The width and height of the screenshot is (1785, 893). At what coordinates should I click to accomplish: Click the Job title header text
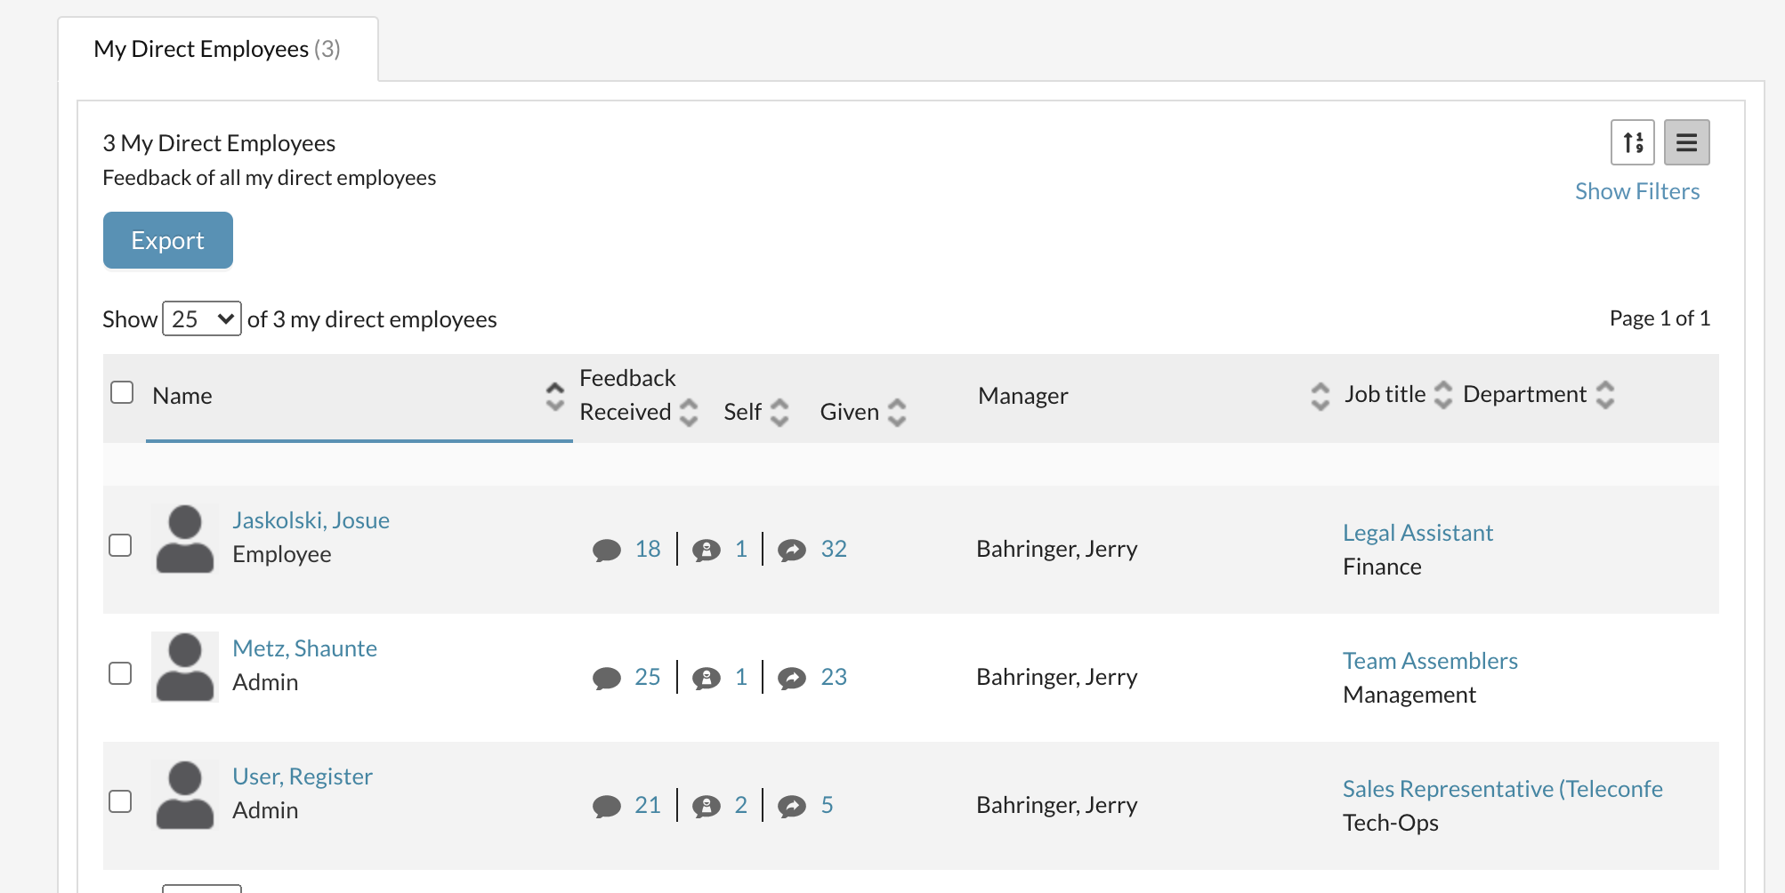[x=1385, y=394]
